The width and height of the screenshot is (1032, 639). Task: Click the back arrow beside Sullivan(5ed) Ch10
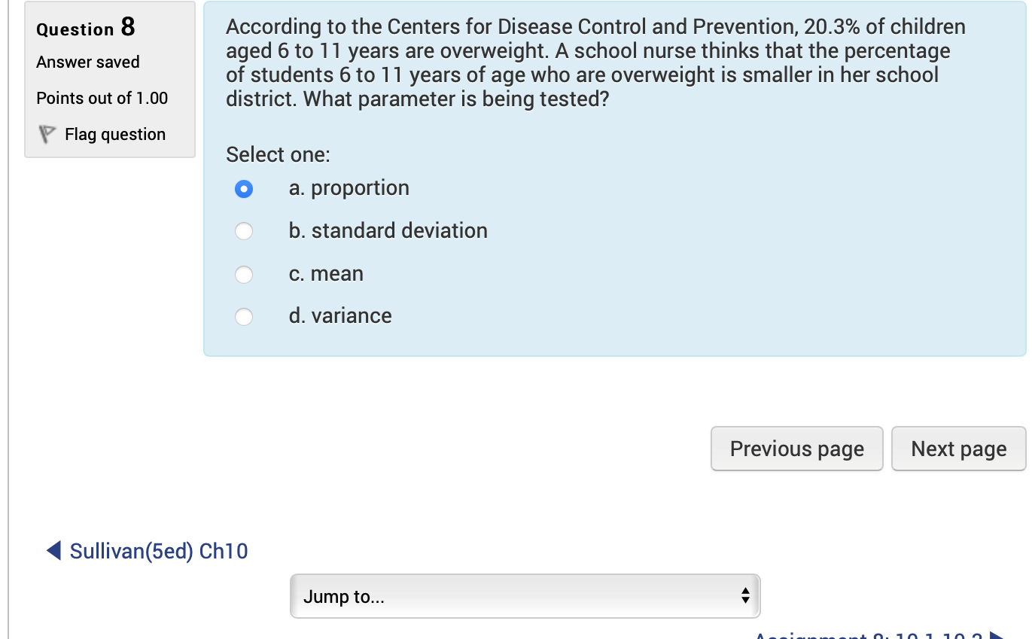tap(52, 550)
